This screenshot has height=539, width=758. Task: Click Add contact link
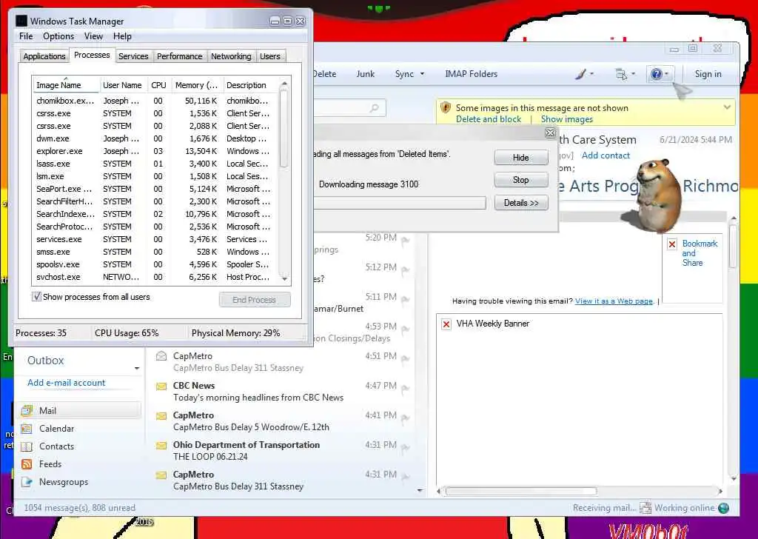pos(606,155)
